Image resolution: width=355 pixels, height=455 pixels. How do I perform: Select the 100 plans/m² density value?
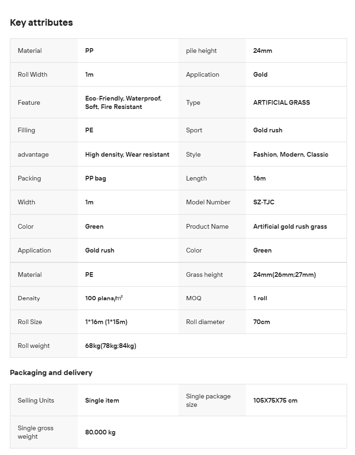click(104, 298)
